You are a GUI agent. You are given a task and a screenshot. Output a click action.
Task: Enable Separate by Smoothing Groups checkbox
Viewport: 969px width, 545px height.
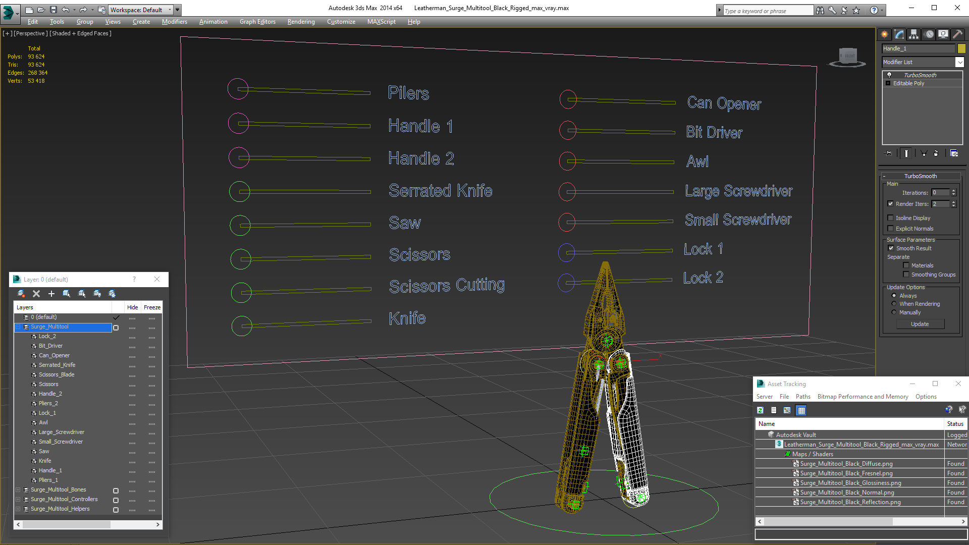[906, 275]
